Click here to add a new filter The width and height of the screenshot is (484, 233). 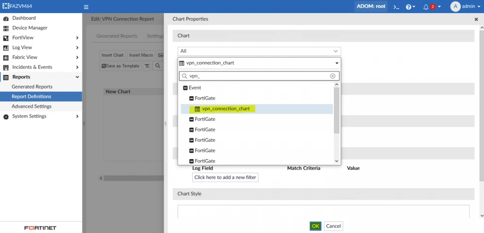point(226,177)
